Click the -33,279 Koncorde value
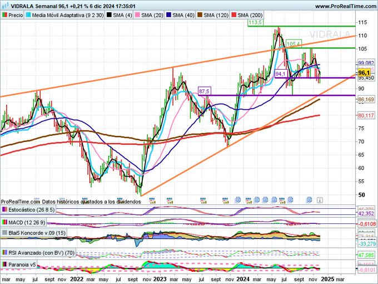 [366, 244]
